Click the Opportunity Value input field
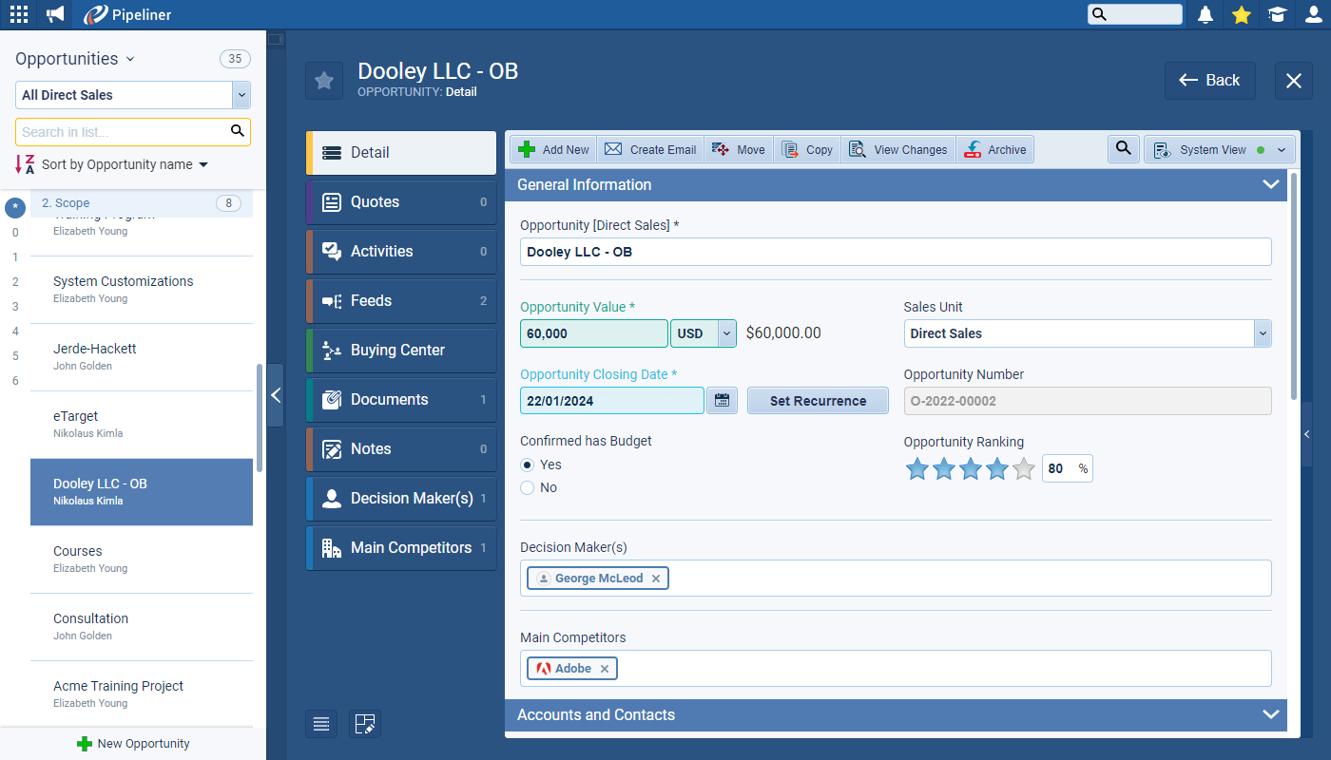 point(594,333)
